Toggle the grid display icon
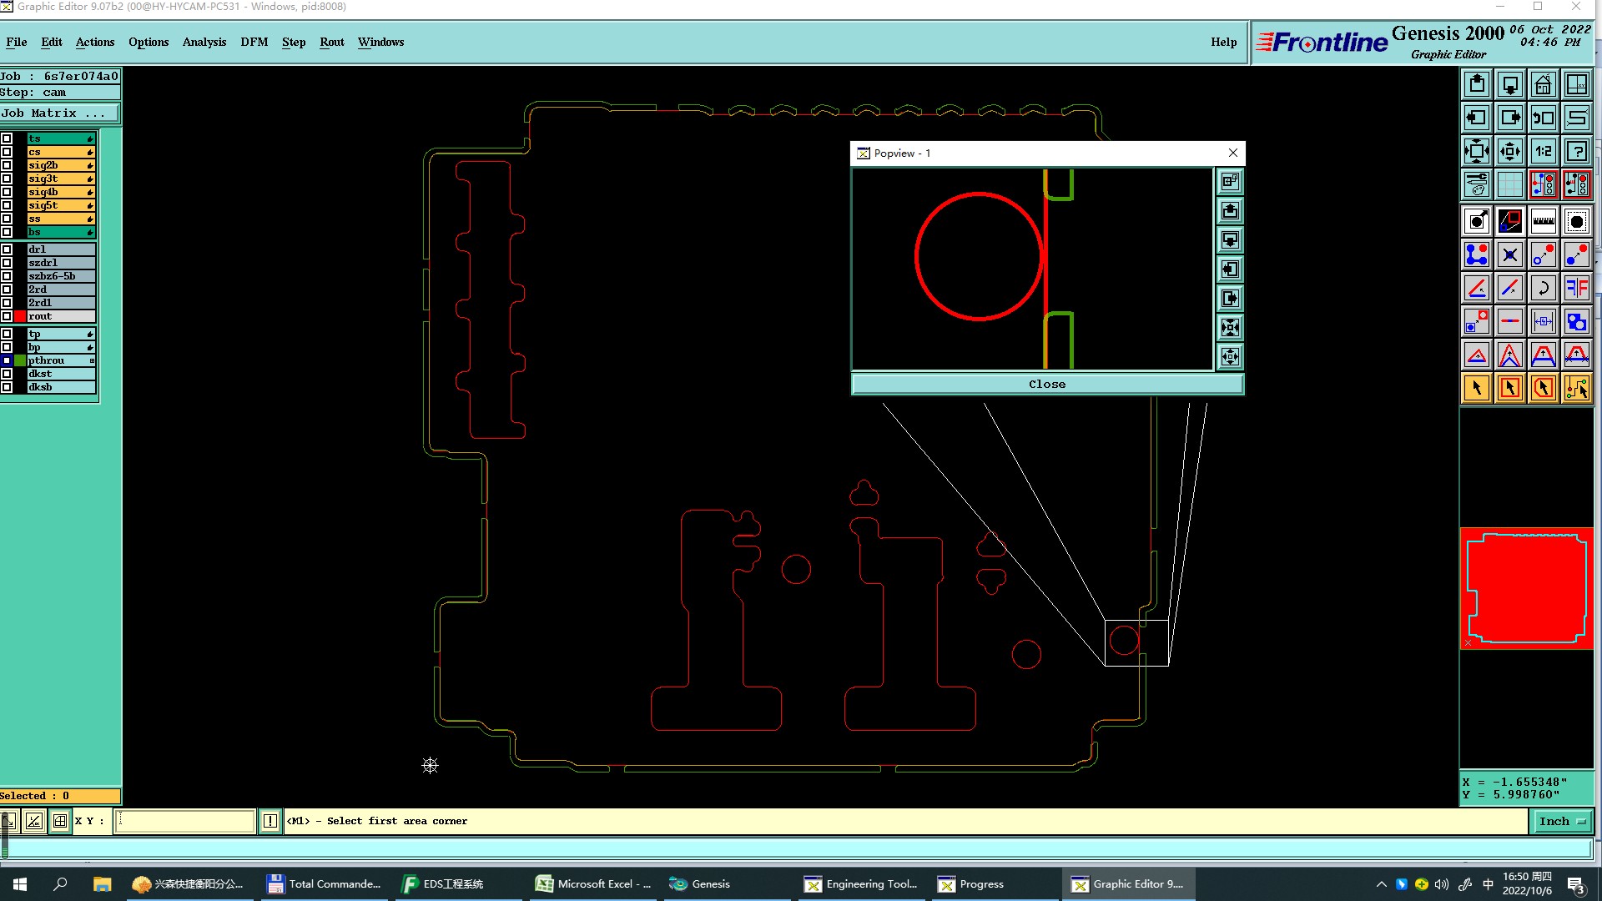 point(1509,184)
